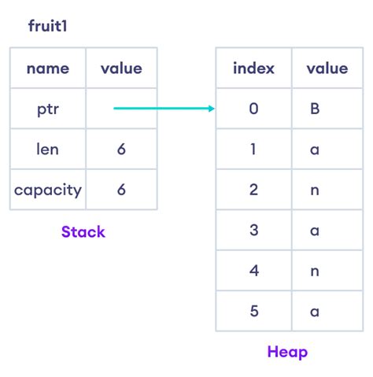This screenshot has width=373, height=377.
Task: Click the fruit1 variable title
Action: click(48, 26)
